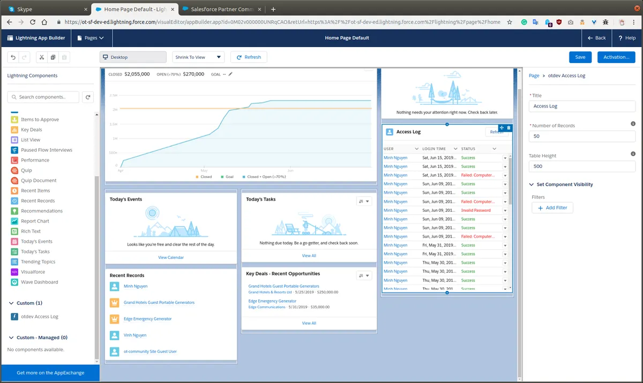Click the Rich Text component icon
643x383 pixels.
tap(14, 231)
